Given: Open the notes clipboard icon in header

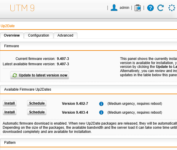Looking at the screenshot, I should pos(138,8).
